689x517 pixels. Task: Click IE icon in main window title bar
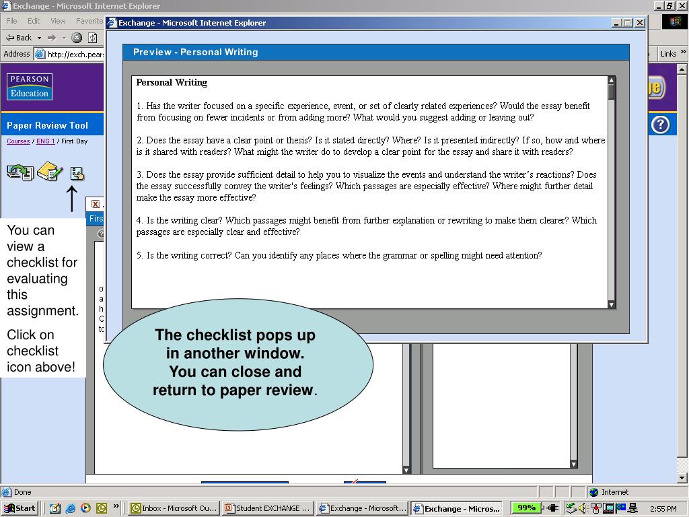pos(5,5)
